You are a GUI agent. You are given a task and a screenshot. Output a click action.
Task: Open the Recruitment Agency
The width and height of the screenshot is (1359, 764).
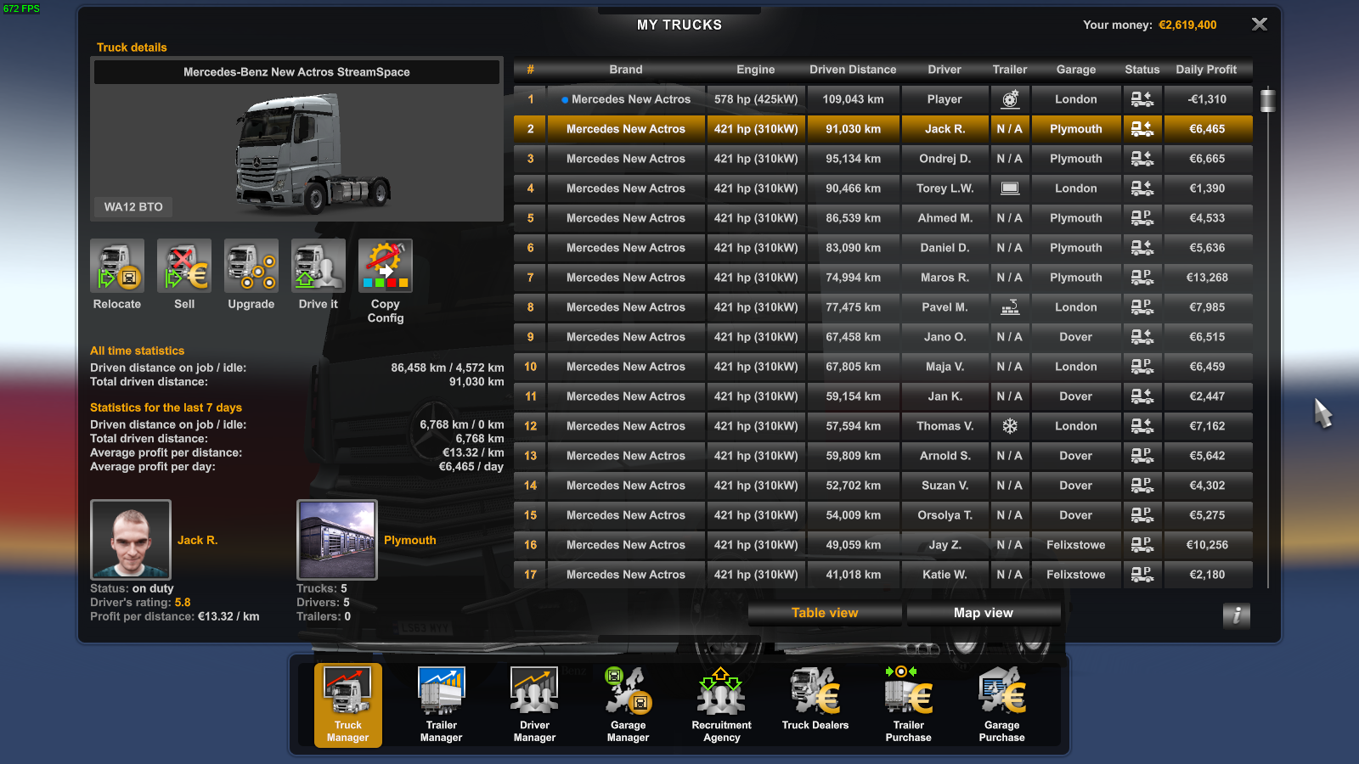[722, 705]
